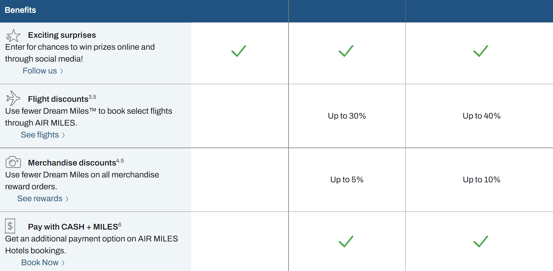
Task: Click the star icon beside Exciting surprises
Action: point(13,36)
